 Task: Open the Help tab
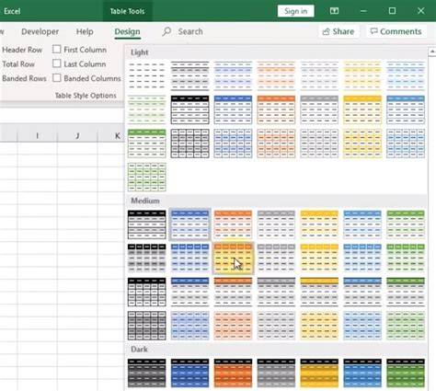tap(85, 31)
